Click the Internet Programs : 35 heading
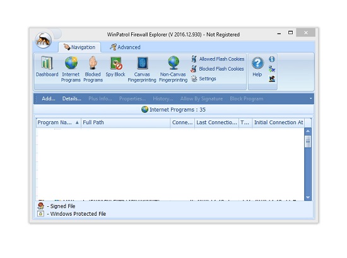The width and height of the screenshot is (347, 258). [173, 110]
